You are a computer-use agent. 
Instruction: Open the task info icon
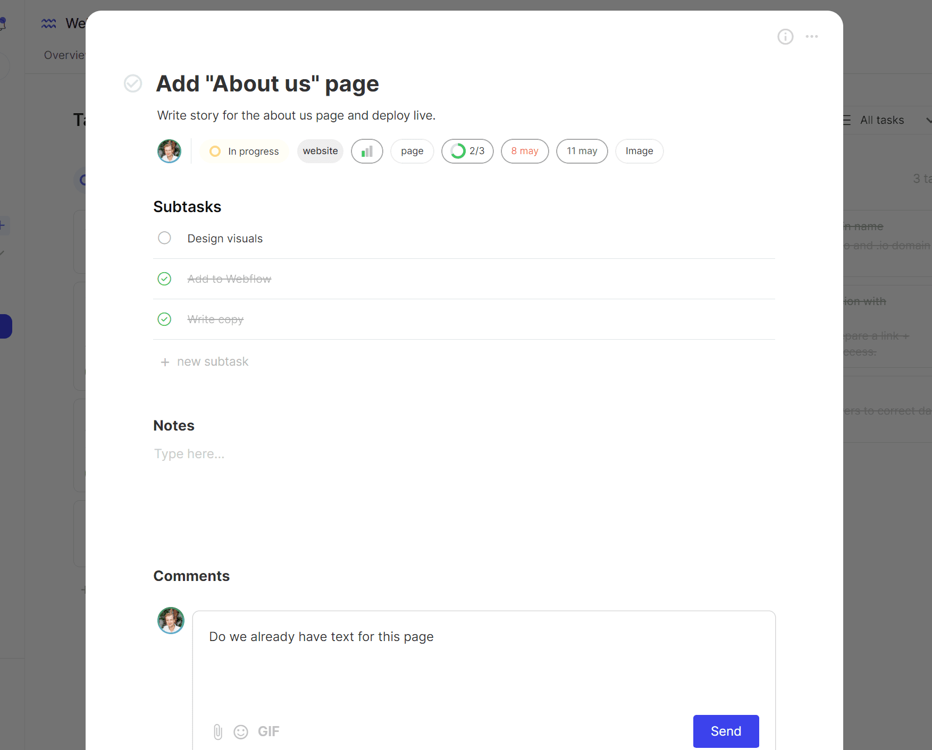(x=785, y=37)
